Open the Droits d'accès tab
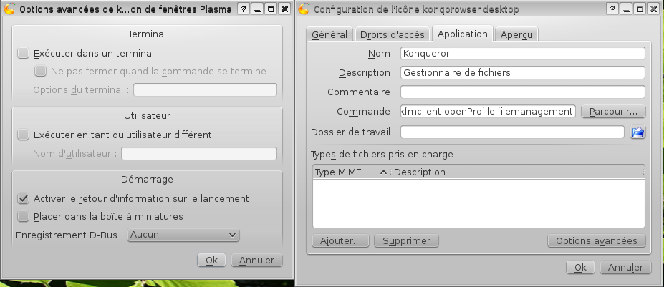Viewport: 664px width, 287px height. click(x=392, y=34)
